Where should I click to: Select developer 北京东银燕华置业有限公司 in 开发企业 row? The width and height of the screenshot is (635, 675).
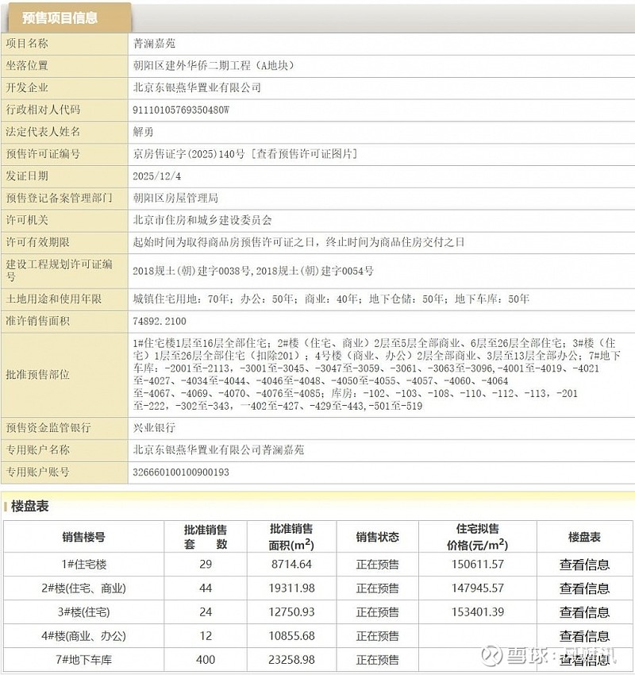197,87
